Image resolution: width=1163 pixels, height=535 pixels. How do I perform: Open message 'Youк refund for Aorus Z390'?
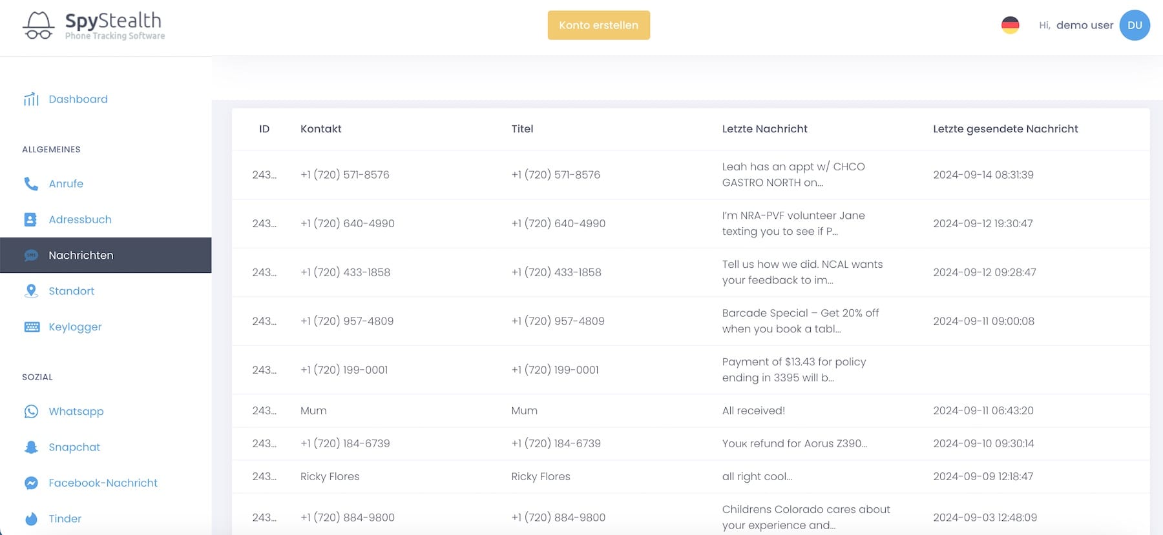tap(795, 443)
